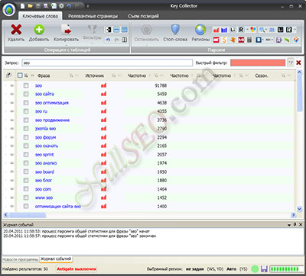The image size is (306, 276).
Task: Click the orange dollar sign icon
Action: click(x=224, y=40)
